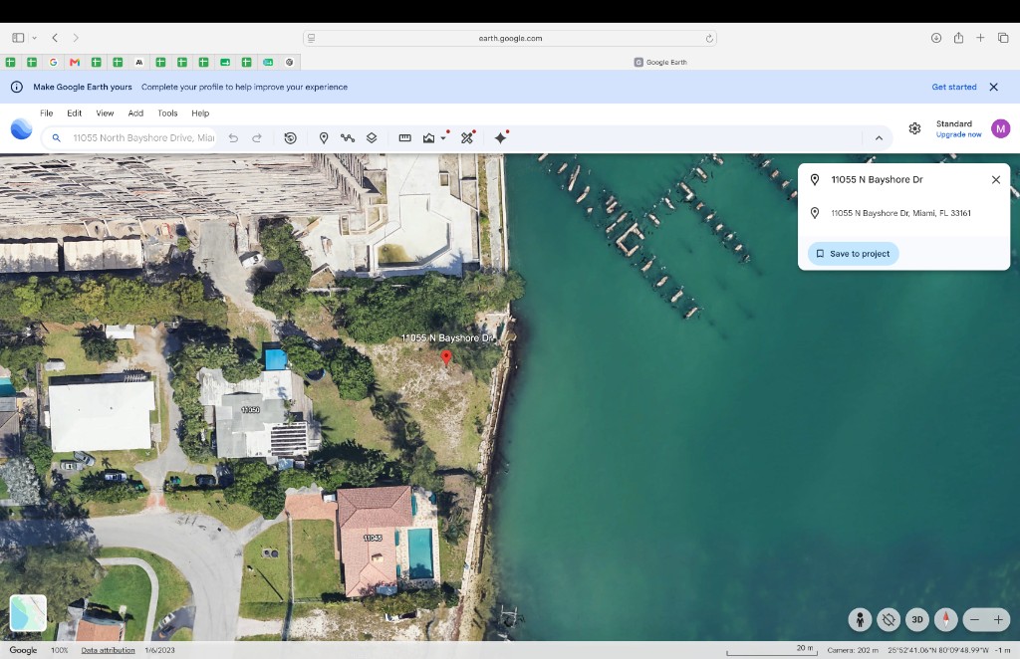Viewport: 1020px width, 659px height.
Task: Open Safari sidebar options chevron
Action: click(x=35, y=38)
